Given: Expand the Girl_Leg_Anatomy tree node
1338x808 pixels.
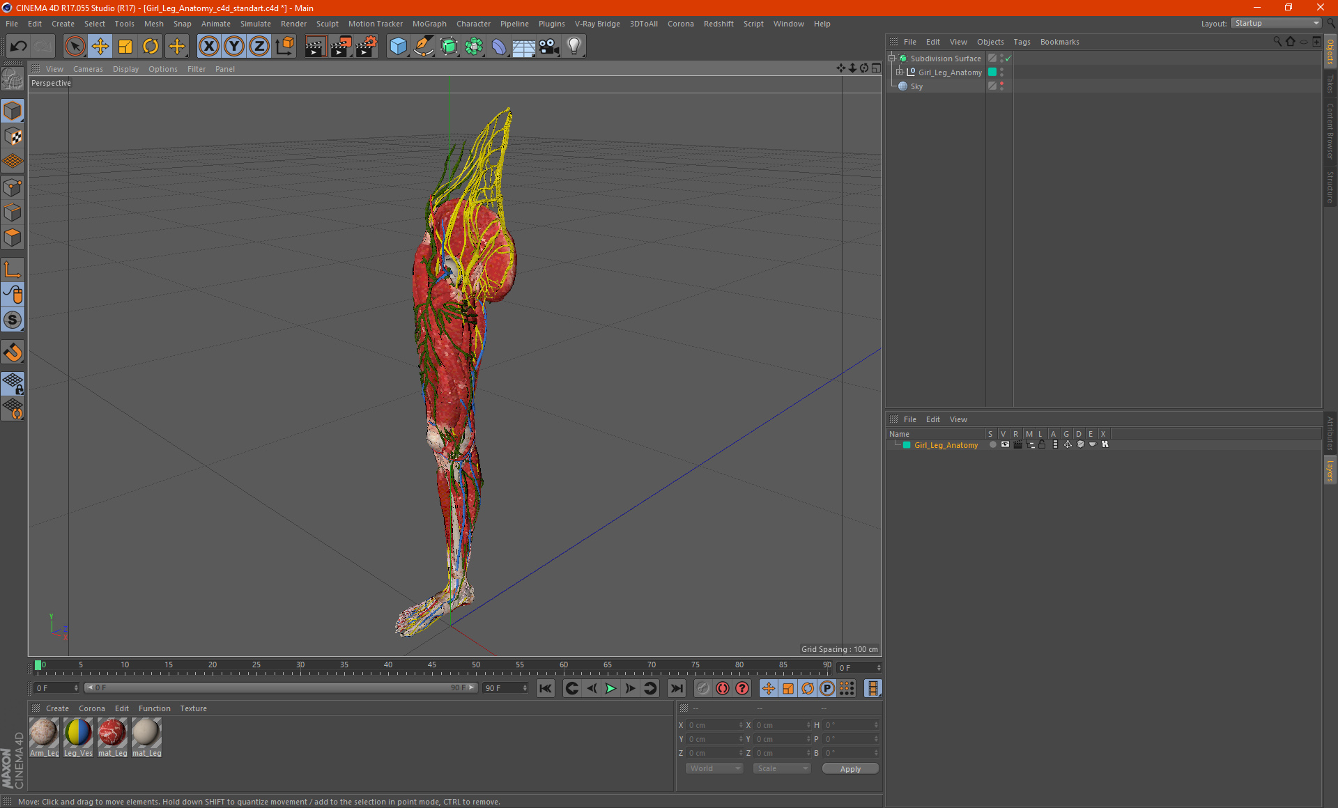Looking at the screenshot, I should pos(899,72).
